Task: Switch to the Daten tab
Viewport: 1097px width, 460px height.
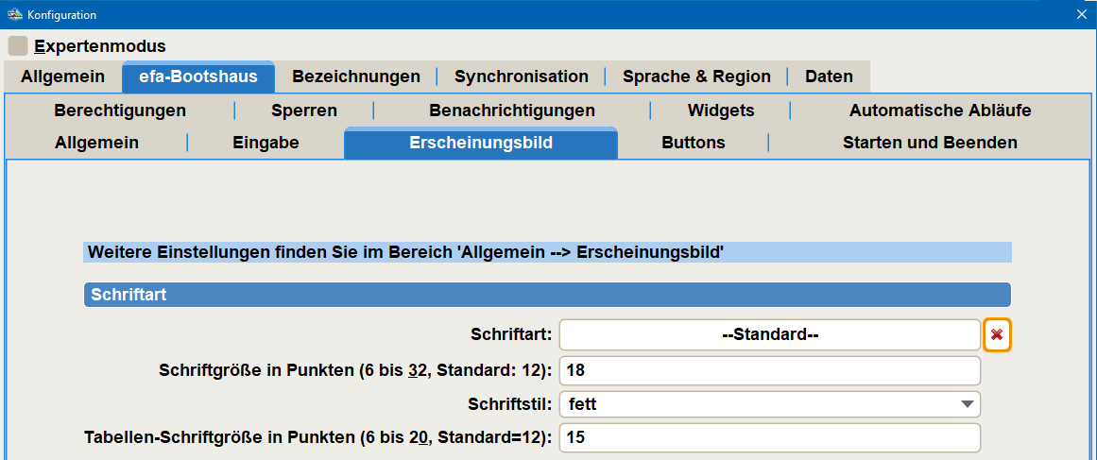Action: pyautogui.click(x=829, y=77)
